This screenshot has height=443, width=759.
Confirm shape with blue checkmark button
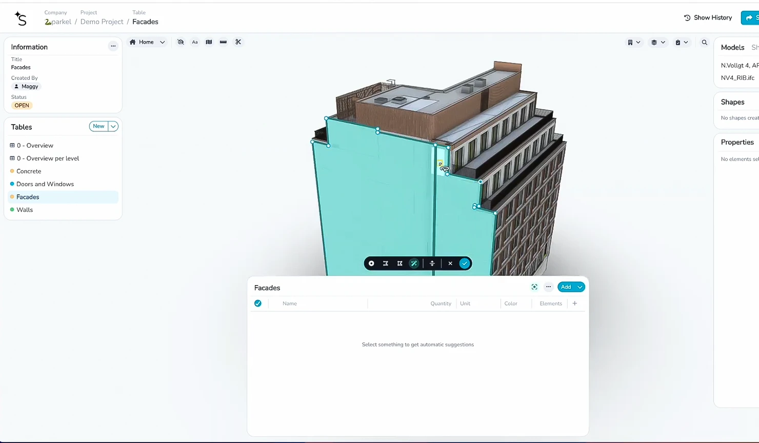[465, 264]
